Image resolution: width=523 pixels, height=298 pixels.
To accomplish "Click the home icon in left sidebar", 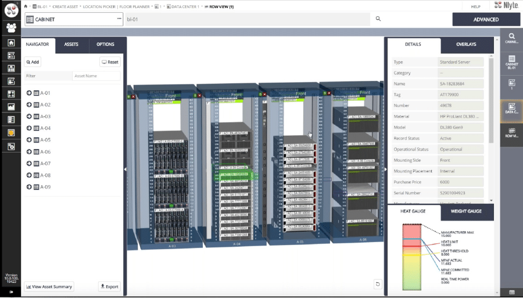I will coord(11,42).
